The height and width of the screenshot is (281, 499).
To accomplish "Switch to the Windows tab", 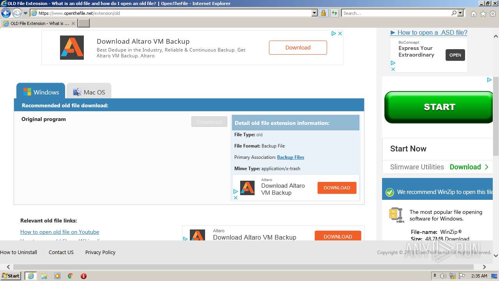I will 41,91.
